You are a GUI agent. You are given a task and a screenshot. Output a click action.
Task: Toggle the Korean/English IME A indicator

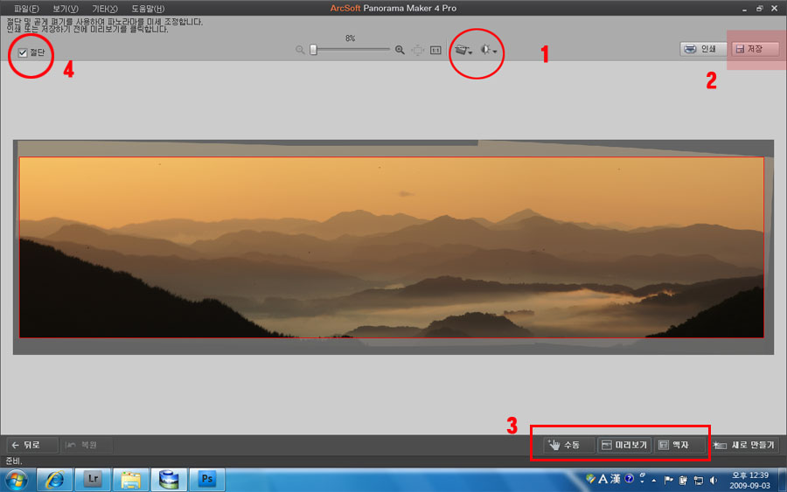[x=603, y=479]
